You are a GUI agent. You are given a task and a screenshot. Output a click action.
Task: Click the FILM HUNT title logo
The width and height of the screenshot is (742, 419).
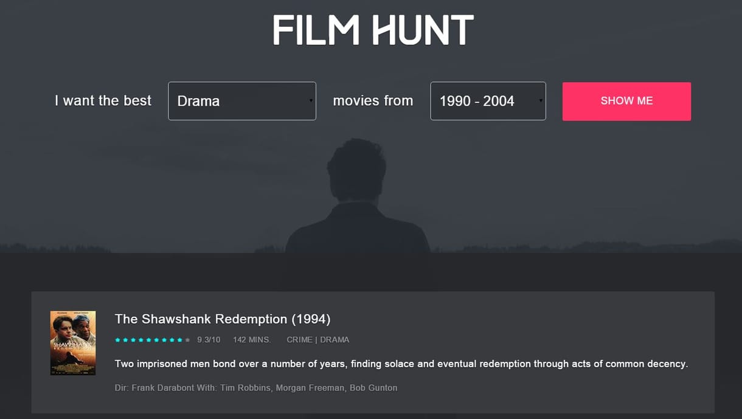[373, 29]
